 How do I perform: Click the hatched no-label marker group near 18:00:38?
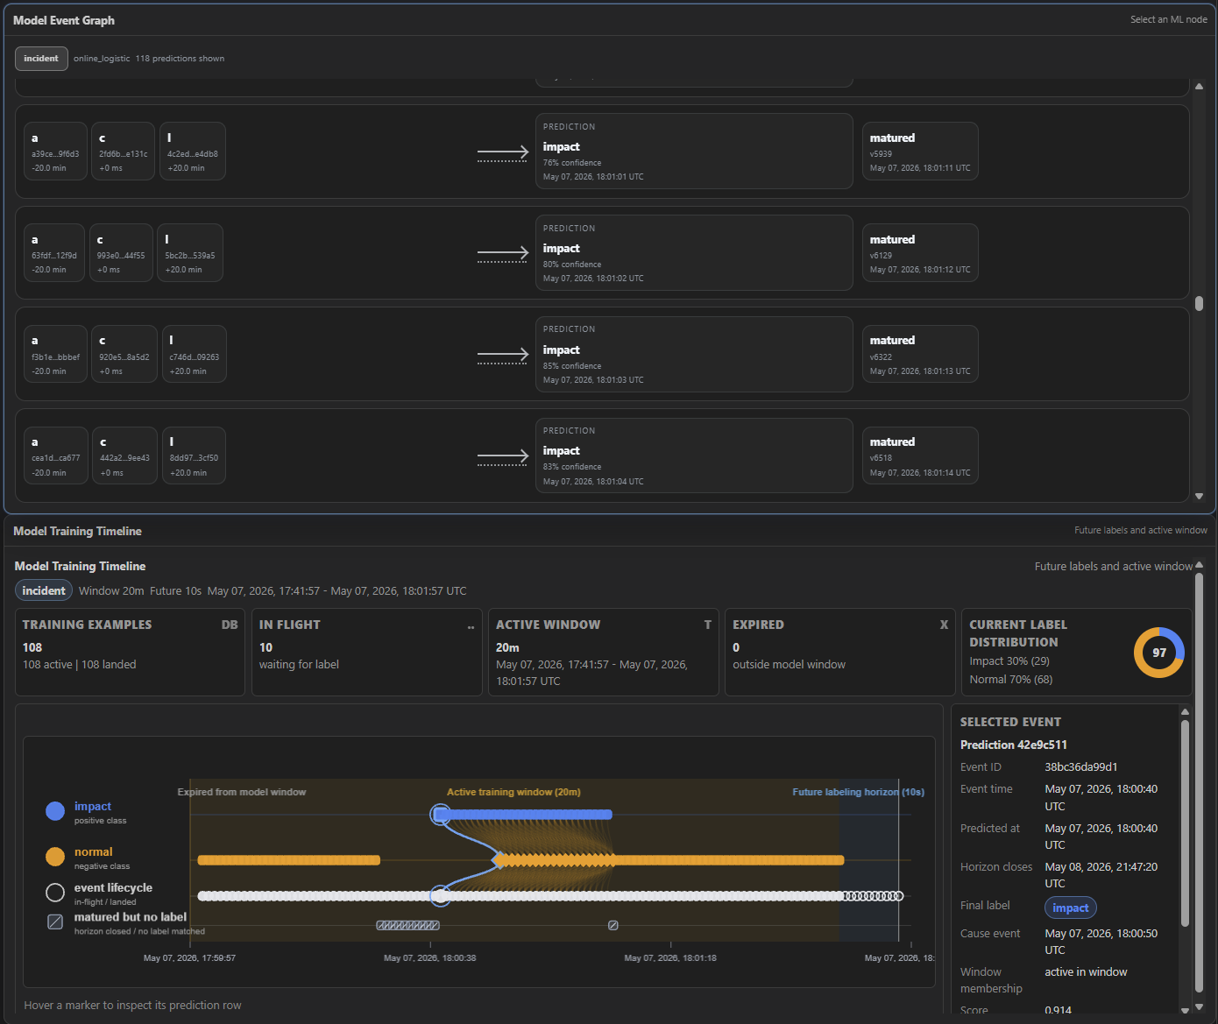point(407,925)
